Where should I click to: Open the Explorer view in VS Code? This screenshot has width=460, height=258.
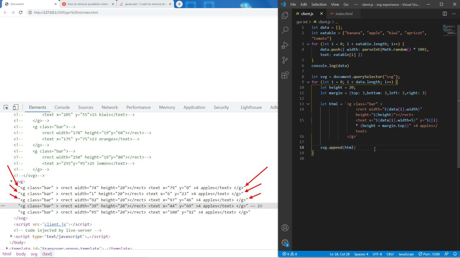(285, 15)
